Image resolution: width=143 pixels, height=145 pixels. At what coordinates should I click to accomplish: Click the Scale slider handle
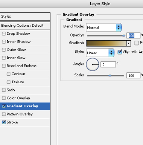tap(110, 75)
